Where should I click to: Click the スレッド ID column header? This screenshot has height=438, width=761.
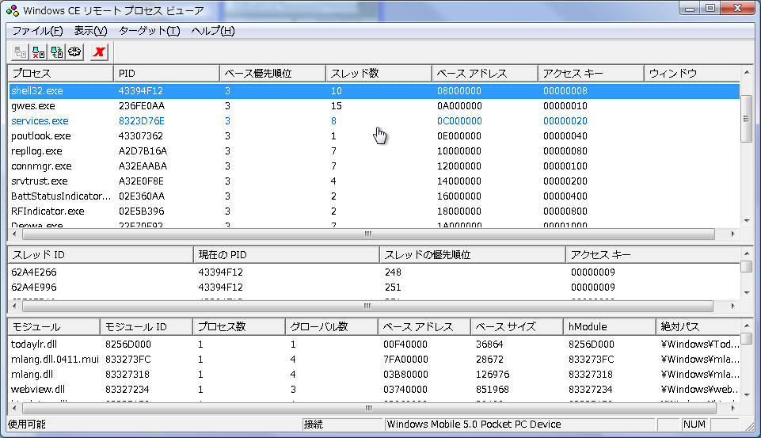tap(101, 255)
